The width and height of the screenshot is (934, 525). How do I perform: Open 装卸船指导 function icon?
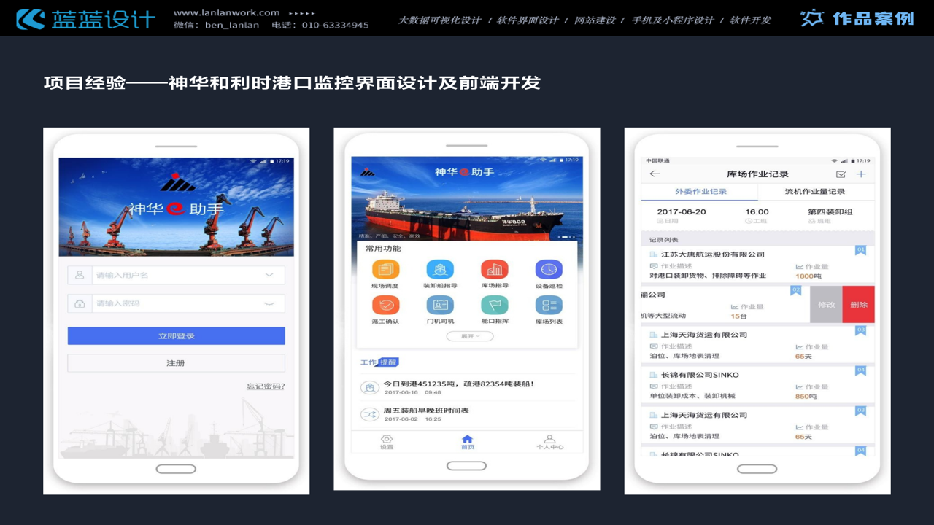(439, 269)
